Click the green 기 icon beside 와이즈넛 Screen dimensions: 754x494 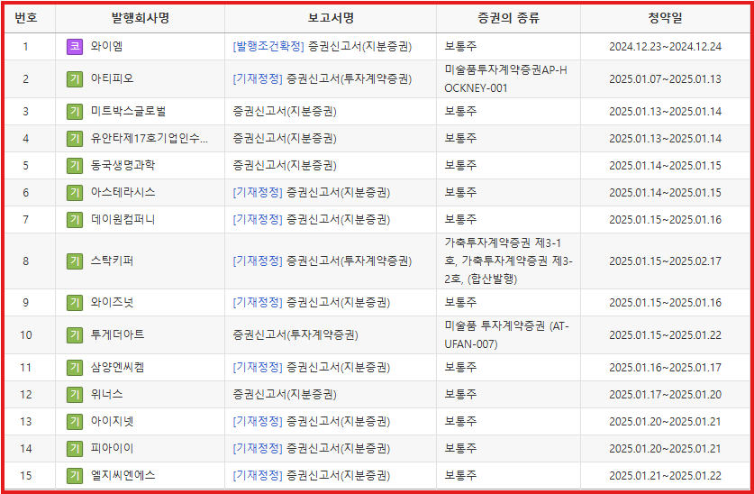pyautogui.click(x=75, y=303)
